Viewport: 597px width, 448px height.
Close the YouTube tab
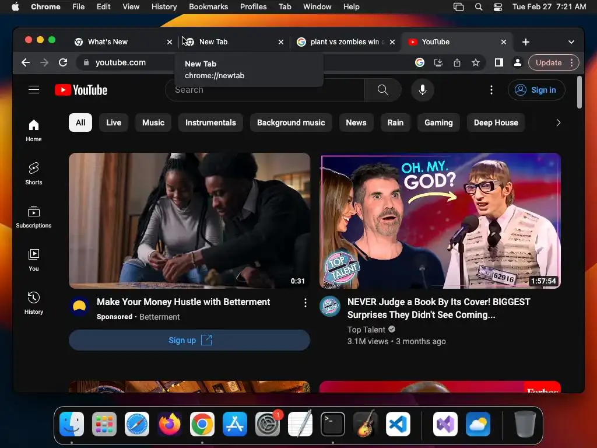click(x=504, y=42)
